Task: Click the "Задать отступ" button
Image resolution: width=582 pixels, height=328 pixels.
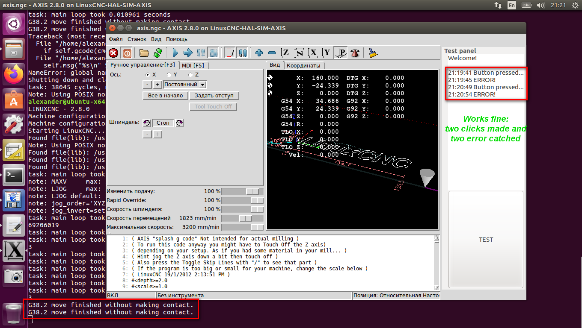Action: point(214,96)
